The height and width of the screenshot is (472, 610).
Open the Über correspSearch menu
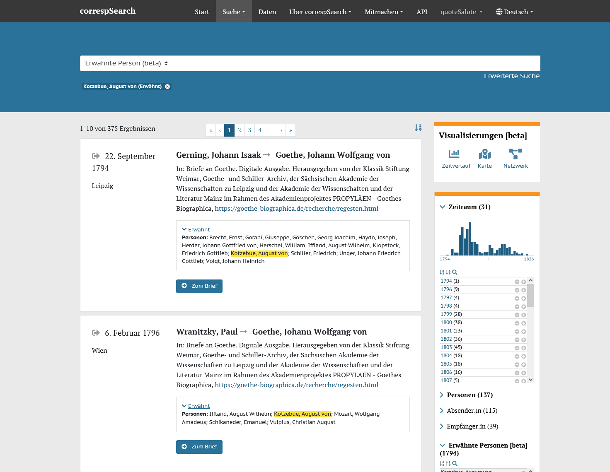point(320,12)
